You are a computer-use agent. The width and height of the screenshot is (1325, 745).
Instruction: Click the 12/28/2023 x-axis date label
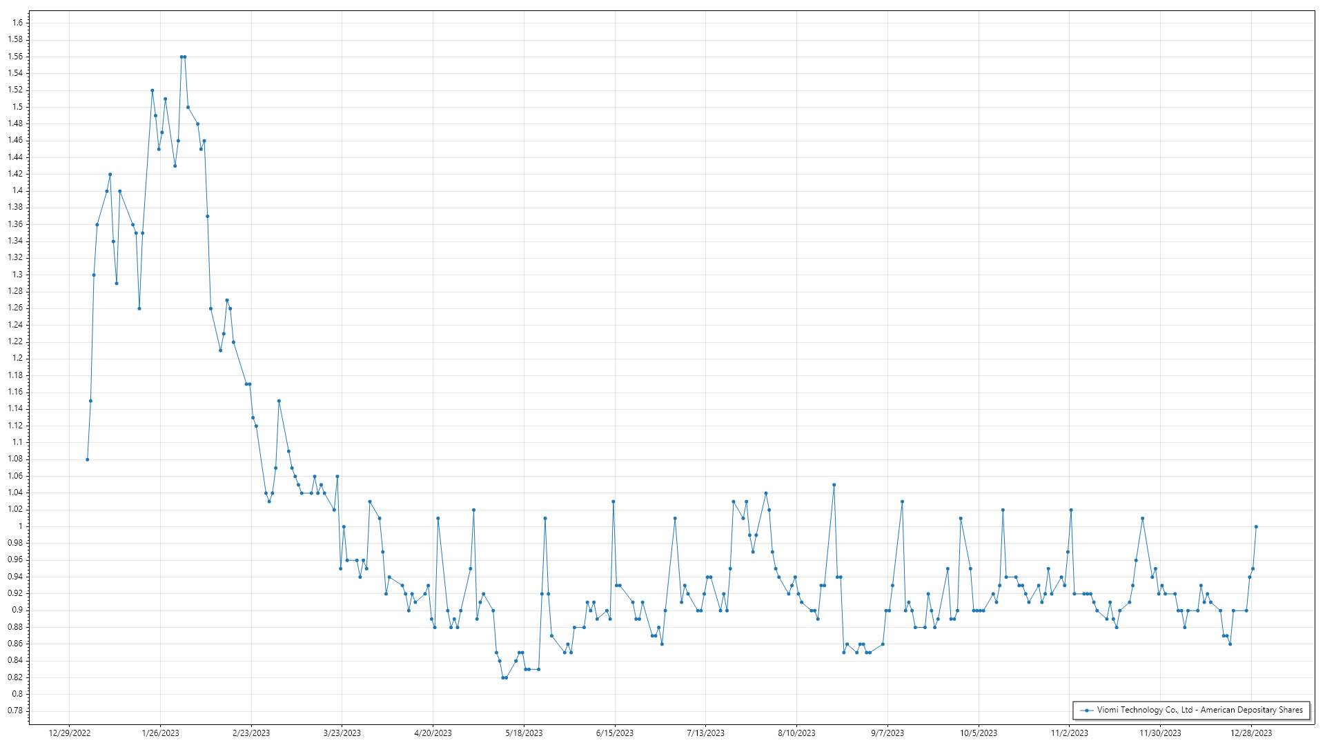coord(1251,733)
